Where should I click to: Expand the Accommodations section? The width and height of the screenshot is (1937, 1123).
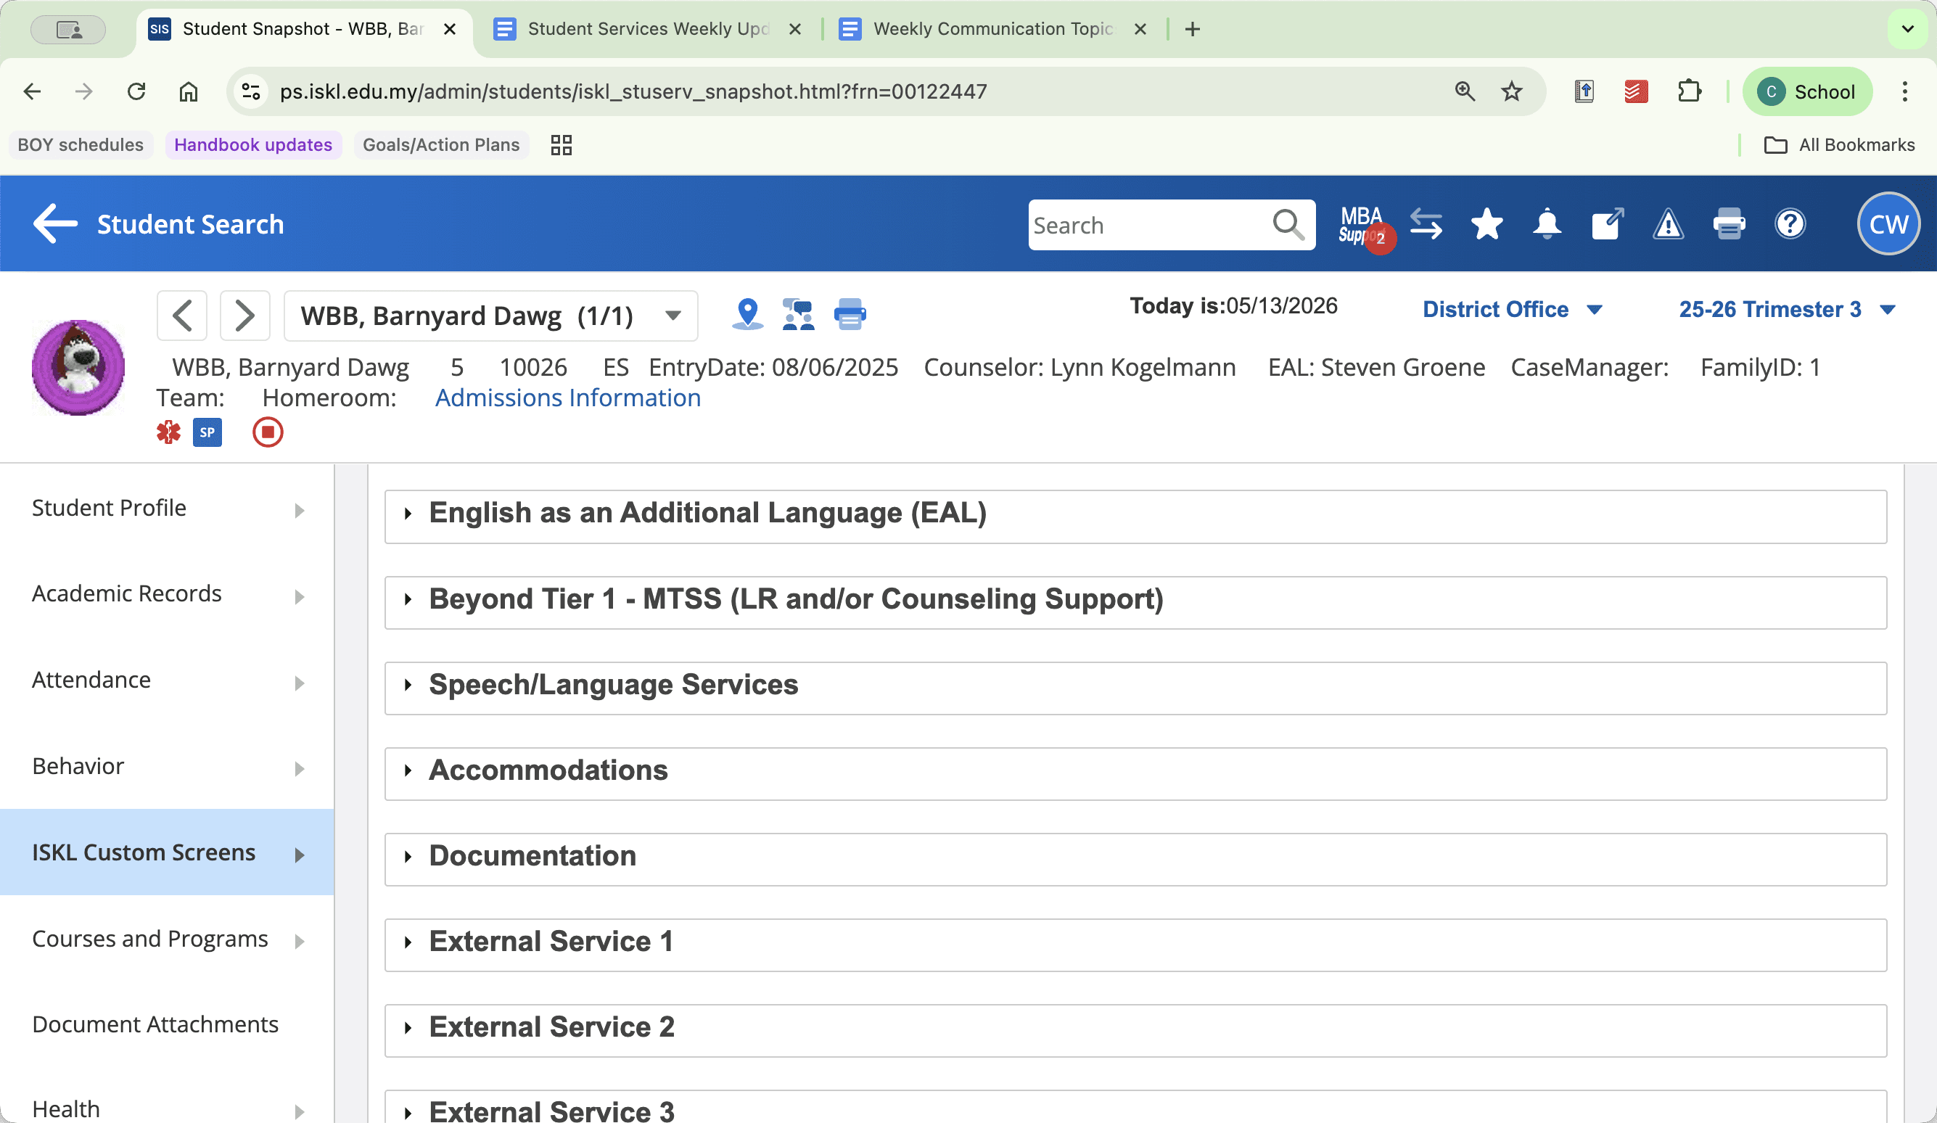[x=1135, y=773]
